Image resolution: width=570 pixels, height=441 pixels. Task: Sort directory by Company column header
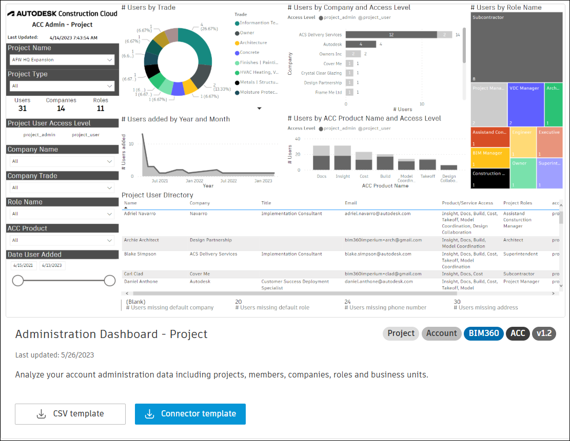coord(200,203)
